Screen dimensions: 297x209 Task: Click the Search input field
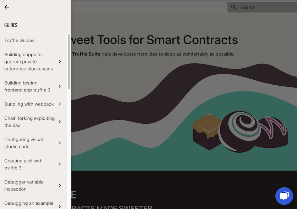point(262,7)
